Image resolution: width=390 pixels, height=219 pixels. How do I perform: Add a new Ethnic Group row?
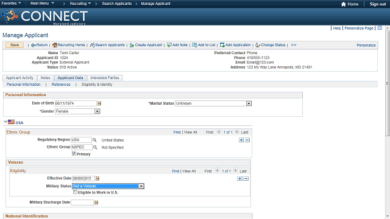(x=241, y=140)
